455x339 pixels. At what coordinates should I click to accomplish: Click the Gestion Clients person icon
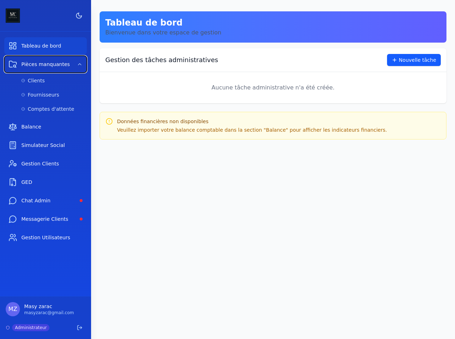click(x=12, y=164)
